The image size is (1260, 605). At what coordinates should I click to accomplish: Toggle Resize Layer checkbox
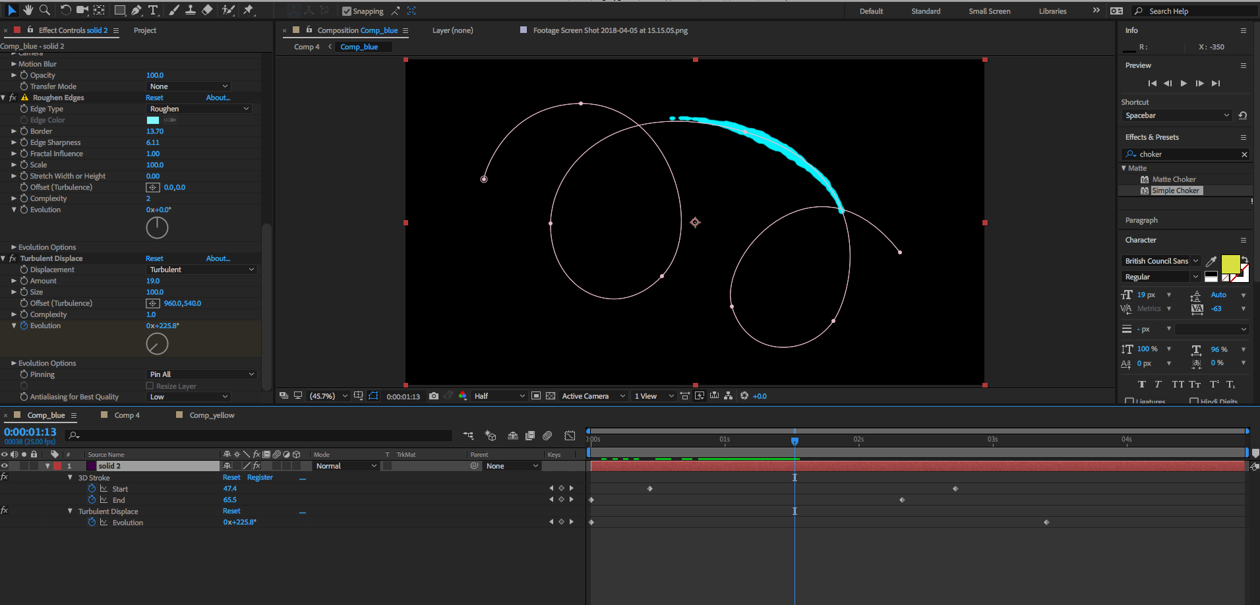pyautogui.click(x=150, y=386)
